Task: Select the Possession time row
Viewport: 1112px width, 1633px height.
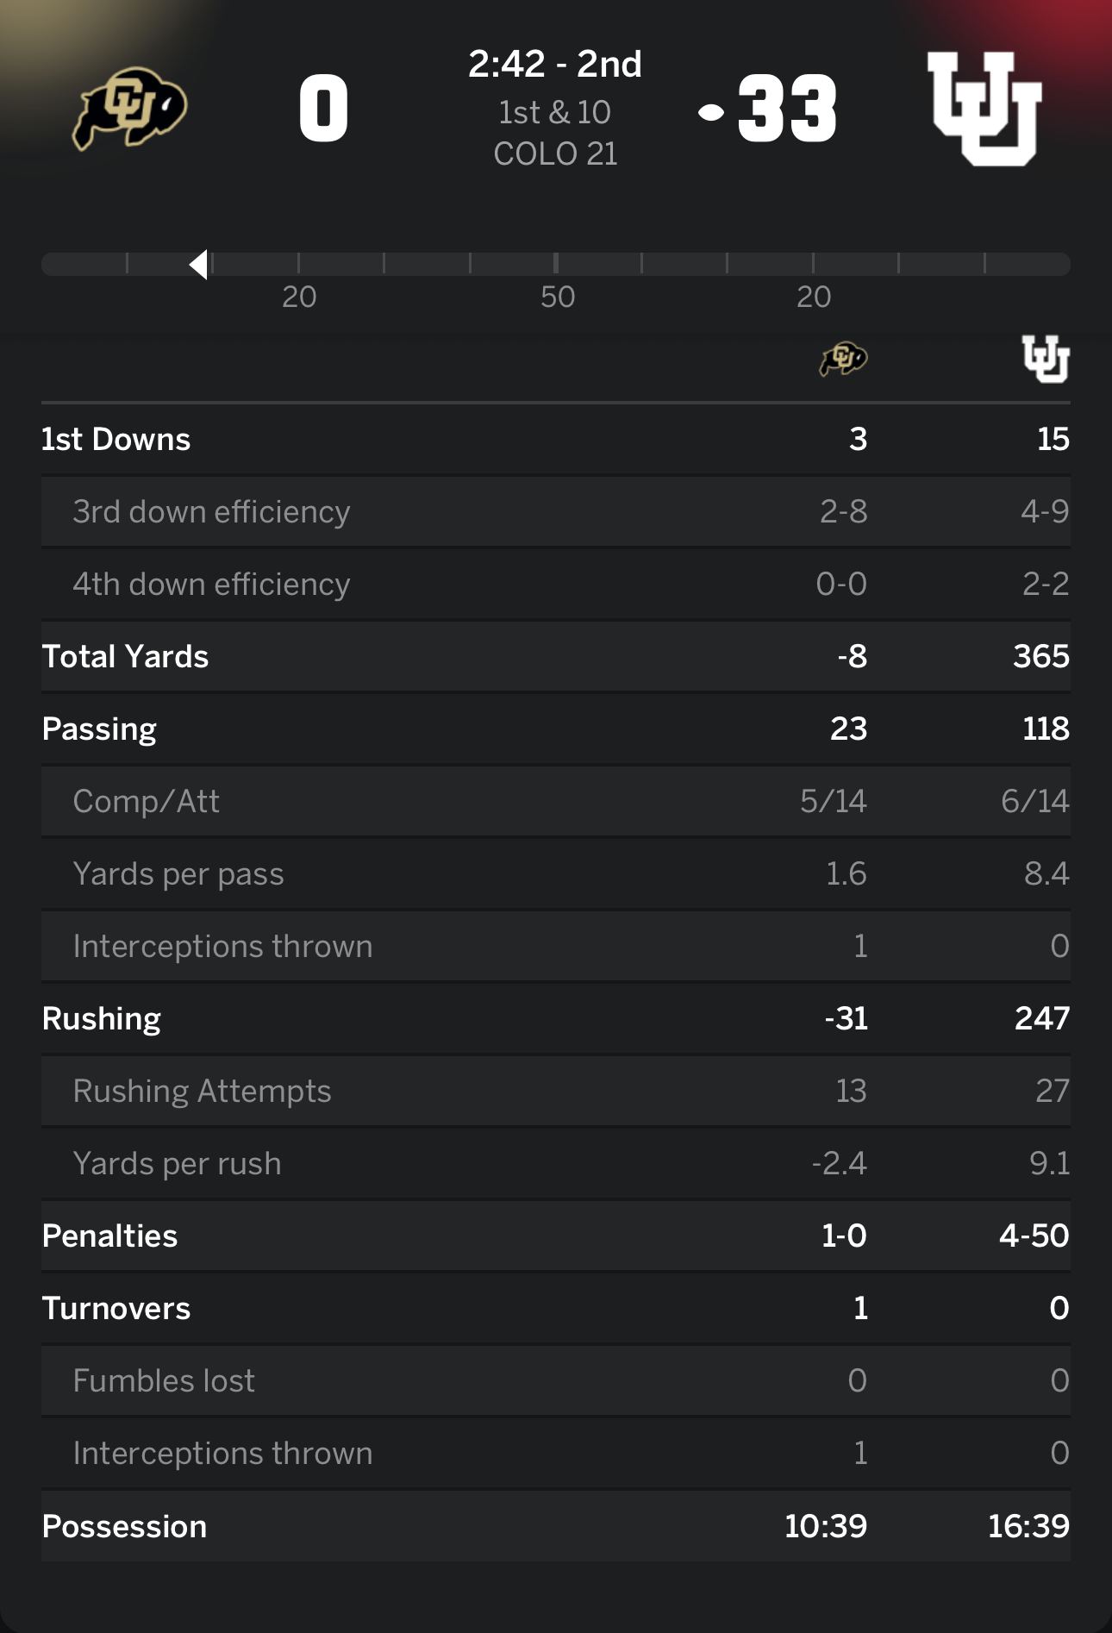Action: click(x=555, y=1526)
